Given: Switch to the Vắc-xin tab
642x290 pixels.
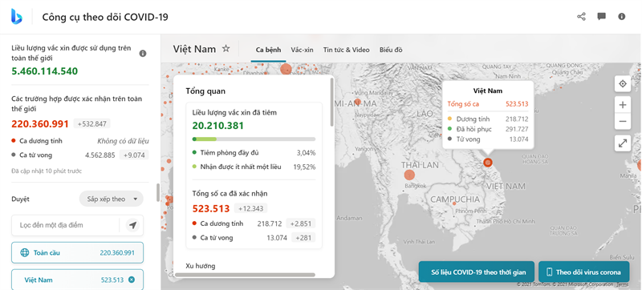Looking at the screenshot, I should pyautogui.click(x=303, y=50).
